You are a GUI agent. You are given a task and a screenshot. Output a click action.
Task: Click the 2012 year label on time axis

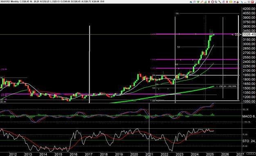tap(13, 154)
